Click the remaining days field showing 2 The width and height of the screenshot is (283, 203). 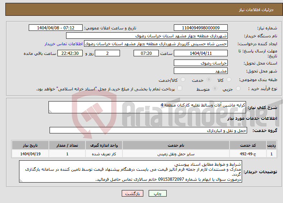[107, 53]
